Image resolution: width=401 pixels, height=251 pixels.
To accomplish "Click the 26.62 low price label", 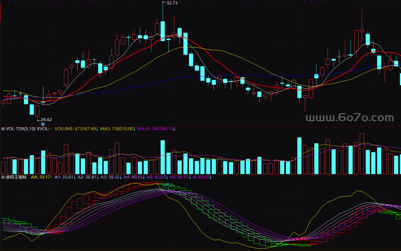I will [46, 119].
